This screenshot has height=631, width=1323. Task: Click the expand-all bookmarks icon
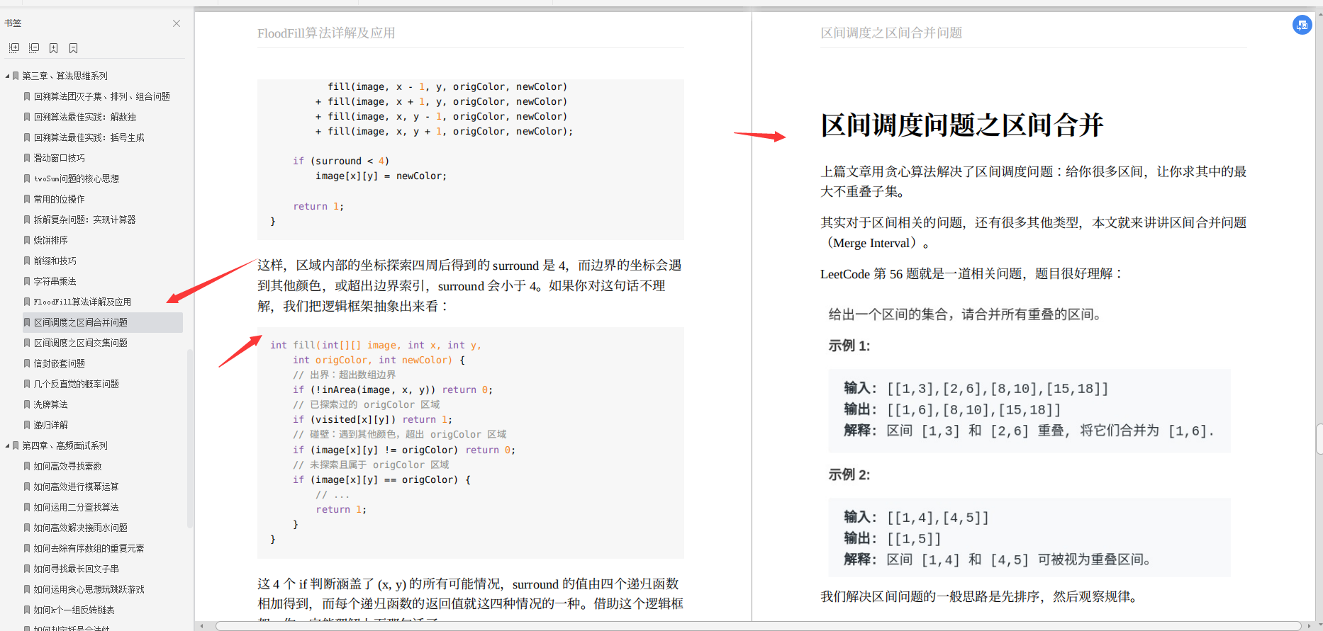[x=14, y=48]
